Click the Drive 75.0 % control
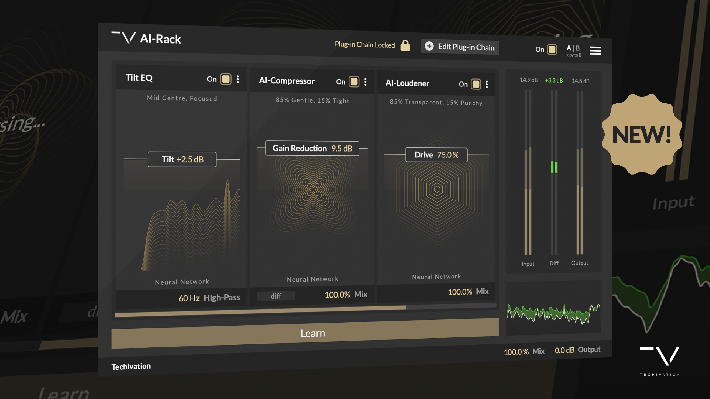710x399 pixels. 436,155
